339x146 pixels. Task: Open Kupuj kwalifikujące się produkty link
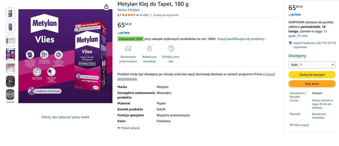coord(241,39)
